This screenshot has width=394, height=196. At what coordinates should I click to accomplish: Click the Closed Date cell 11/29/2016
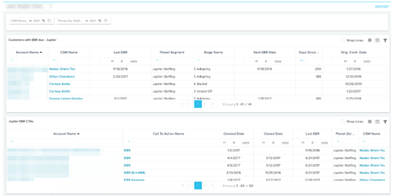(273, 173)
